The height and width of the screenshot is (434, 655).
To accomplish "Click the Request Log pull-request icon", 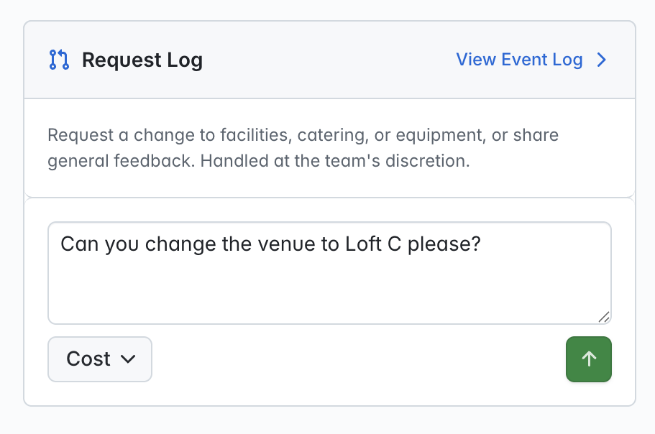I will (x=59, y=60).
